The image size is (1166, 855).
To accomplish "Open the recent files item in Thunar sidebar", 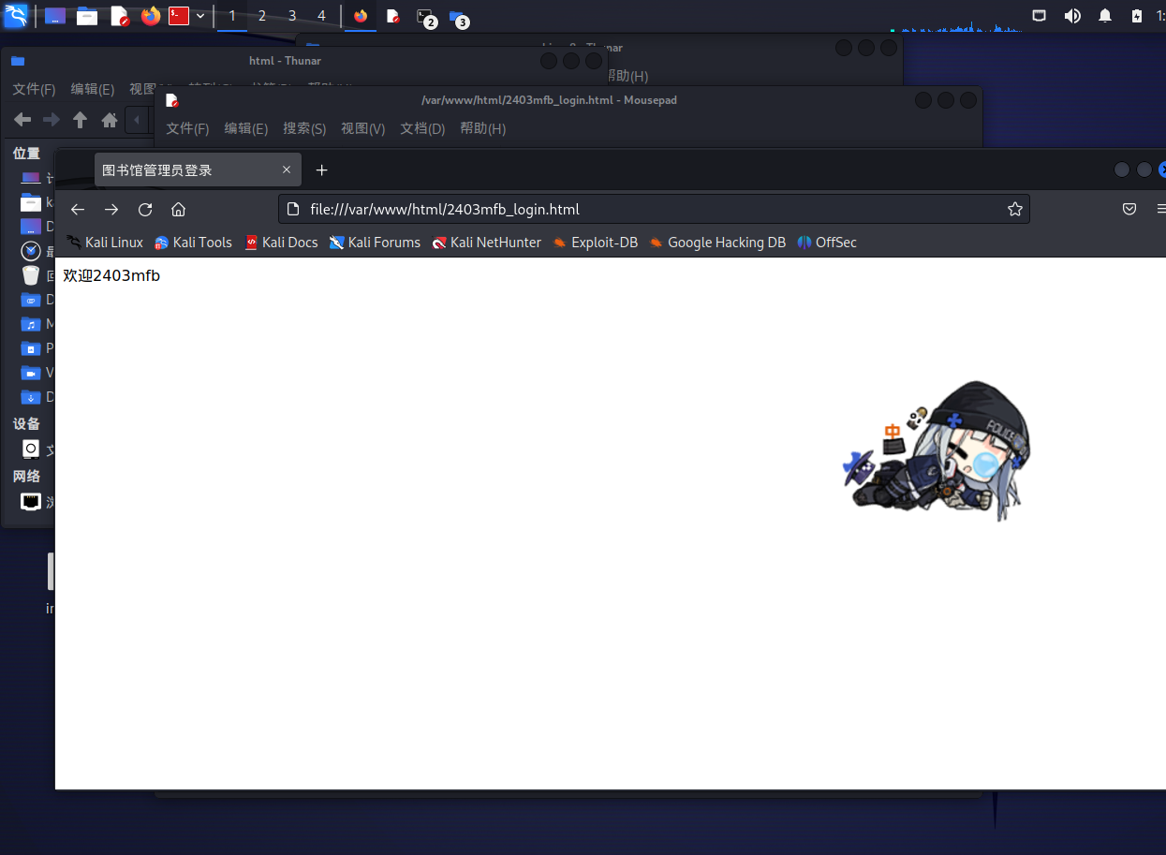I will (x=31, y=251).
